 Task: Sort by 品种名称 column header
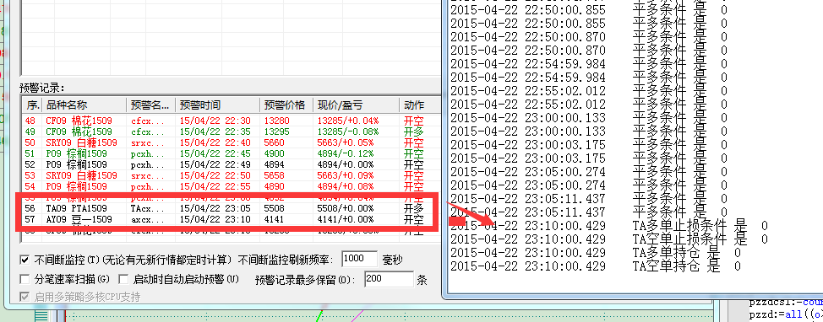(x=84, y=105)
